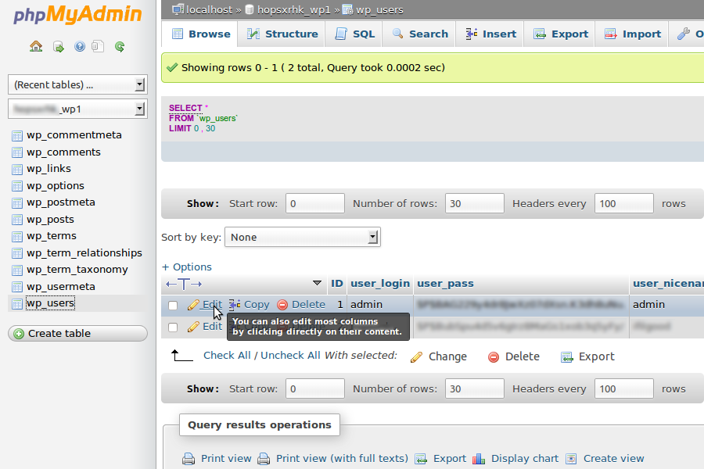Open the Export tab
The image size is (704, 469).
point(560,34)
